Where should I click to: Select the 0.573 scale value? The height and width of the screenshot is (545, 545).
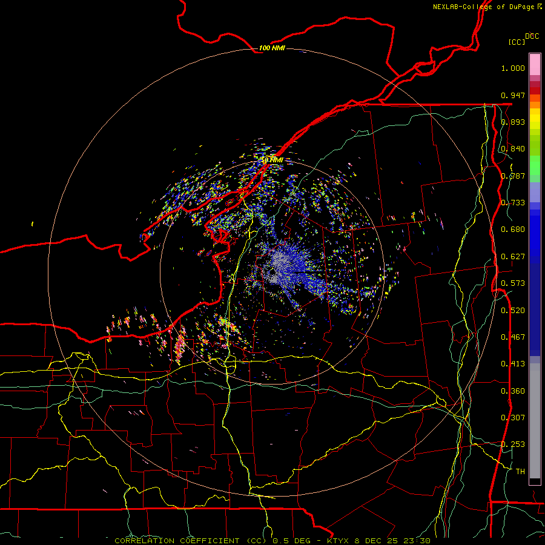click(513, 283)
